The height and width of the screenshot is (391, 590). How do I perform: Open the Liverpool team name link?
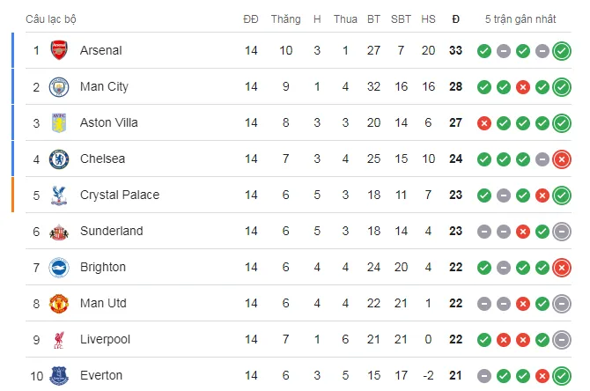[x=105, y=339]
